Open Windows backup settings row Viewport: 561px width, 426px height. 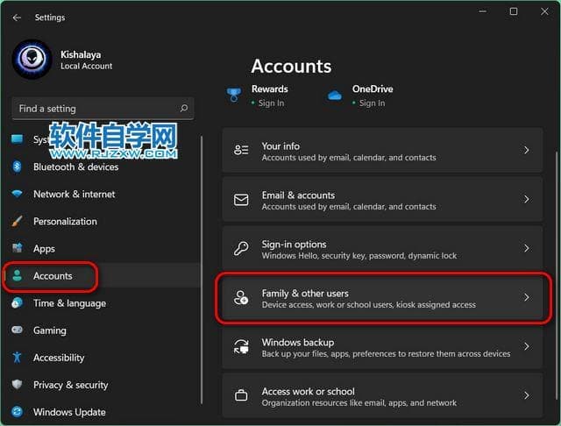(x=386, y=347)
